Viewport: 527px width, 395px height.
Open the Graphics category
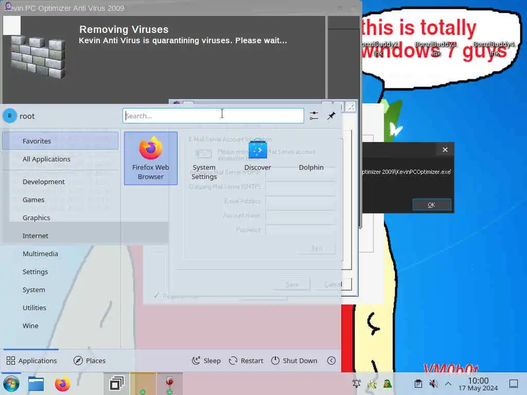[60, 218]
